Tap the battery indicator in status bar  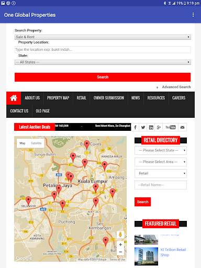(184, 3)
